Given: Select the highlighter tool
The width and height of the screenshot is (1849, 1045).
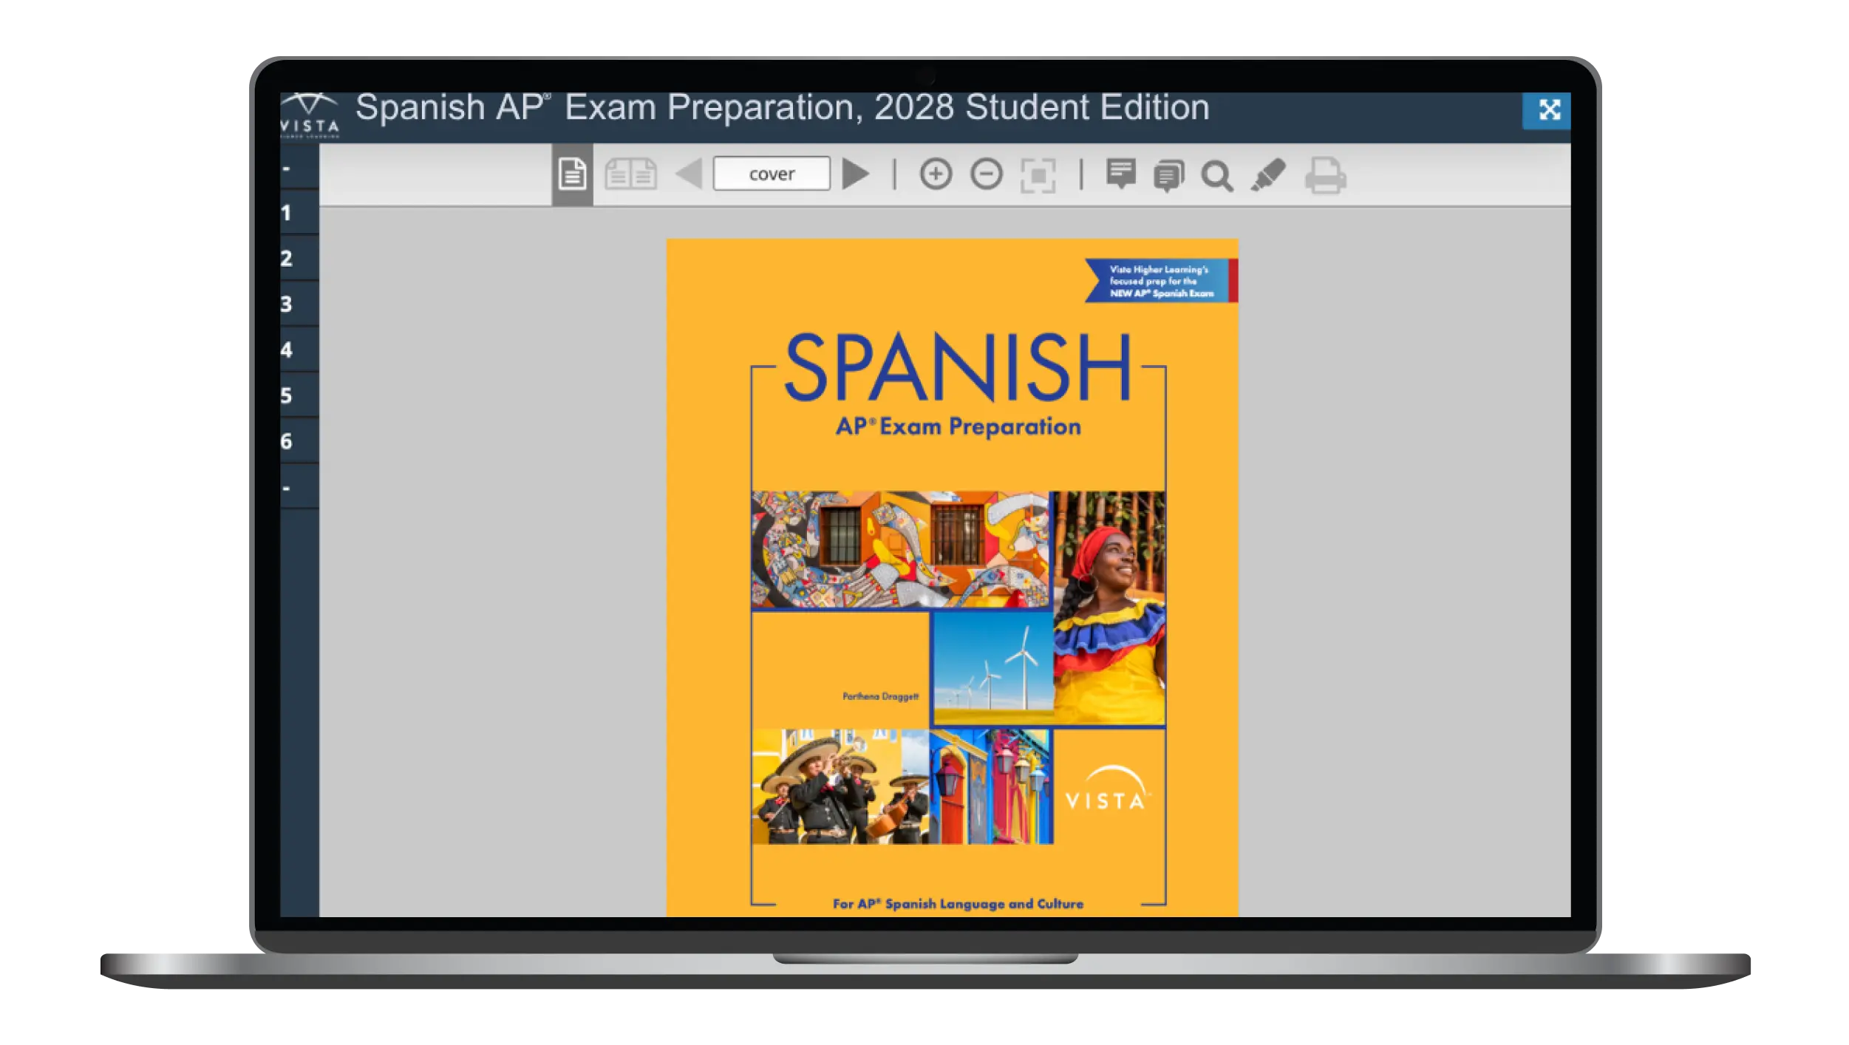Looking at the screenshot, I should 1268,175.
